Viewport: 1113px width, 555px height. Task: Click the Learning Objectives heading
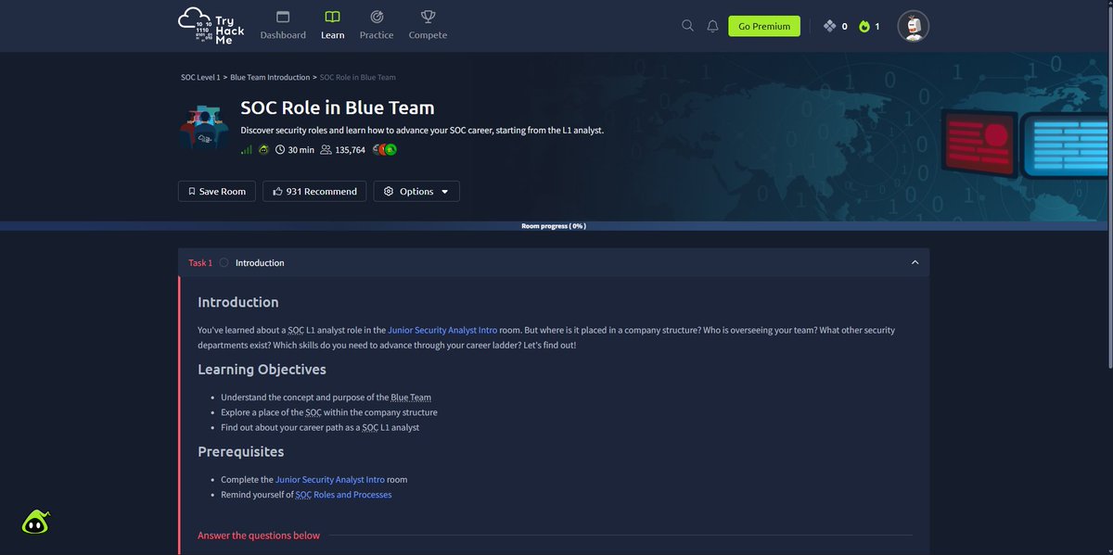point(262,370)
